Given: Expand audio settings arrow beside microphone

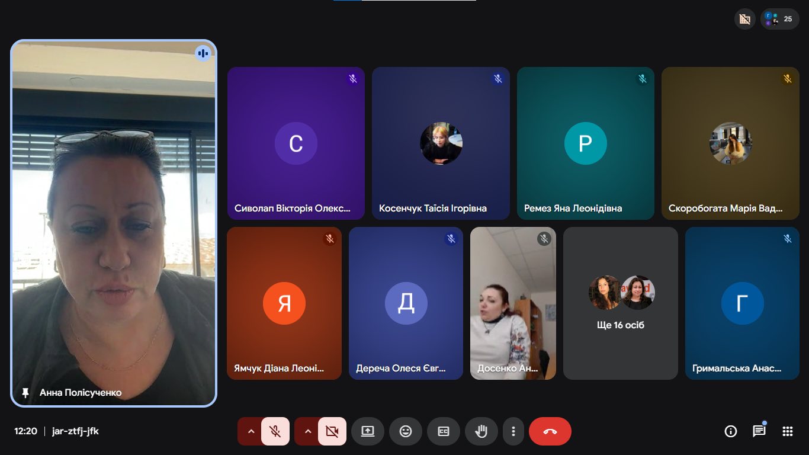Looking at the screenshot, I should pos(251,431).
